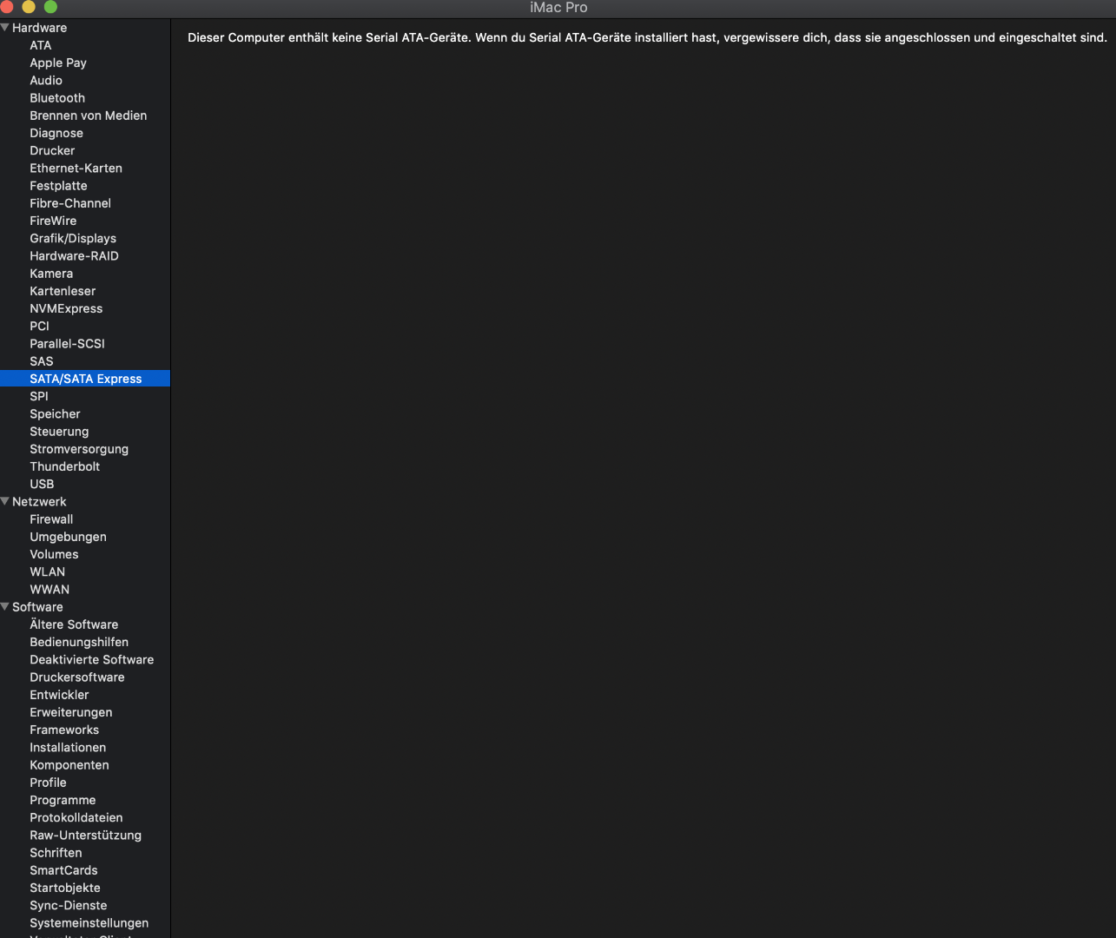The width and height of the screenshot is (1116, 938).
Task: Select NVMExpress under Hardware
Action: tap(66, 308)
